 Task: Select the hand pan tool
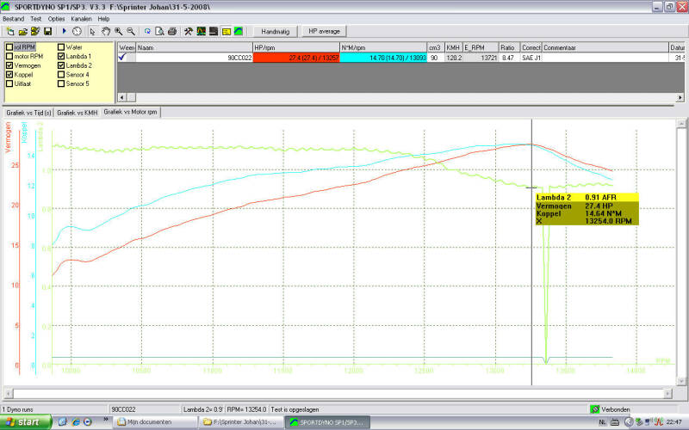tap(105, 31)
